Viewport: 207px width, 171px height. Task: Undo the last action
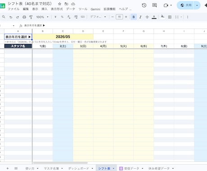pos(11,17)
